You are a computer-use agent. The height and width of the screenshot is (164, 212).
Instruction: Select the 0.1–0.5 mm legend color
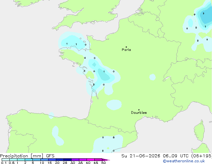(6, 160)
